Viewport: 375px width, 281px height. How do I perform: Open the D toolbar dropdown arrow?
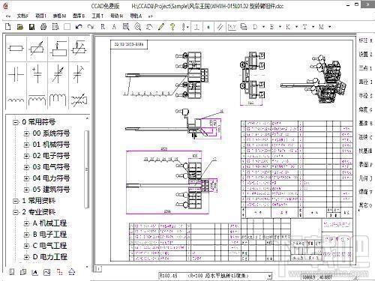tap(263, 26)
